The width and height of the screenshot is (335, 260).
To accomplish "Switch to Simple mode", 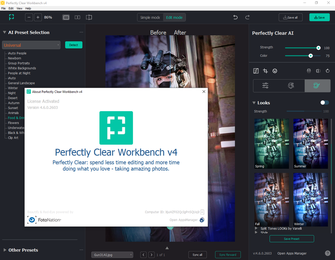I will click(150, 18).
